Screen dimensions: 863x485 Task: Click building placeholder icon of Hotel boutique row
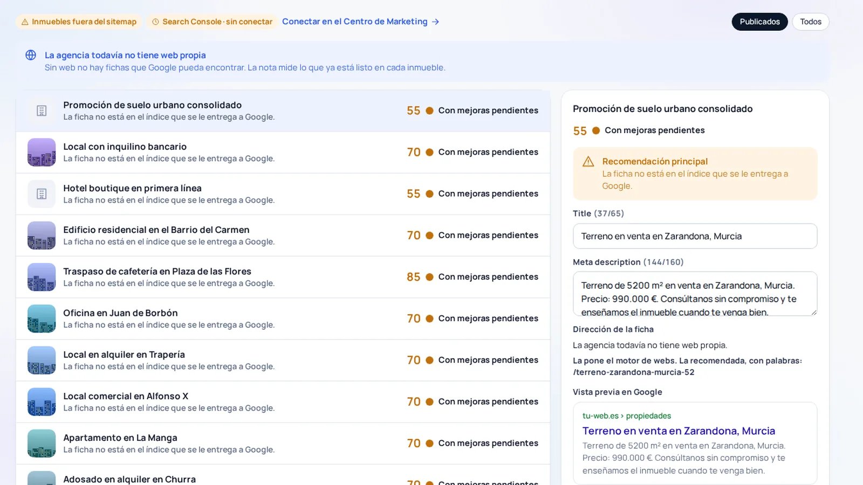42,194
